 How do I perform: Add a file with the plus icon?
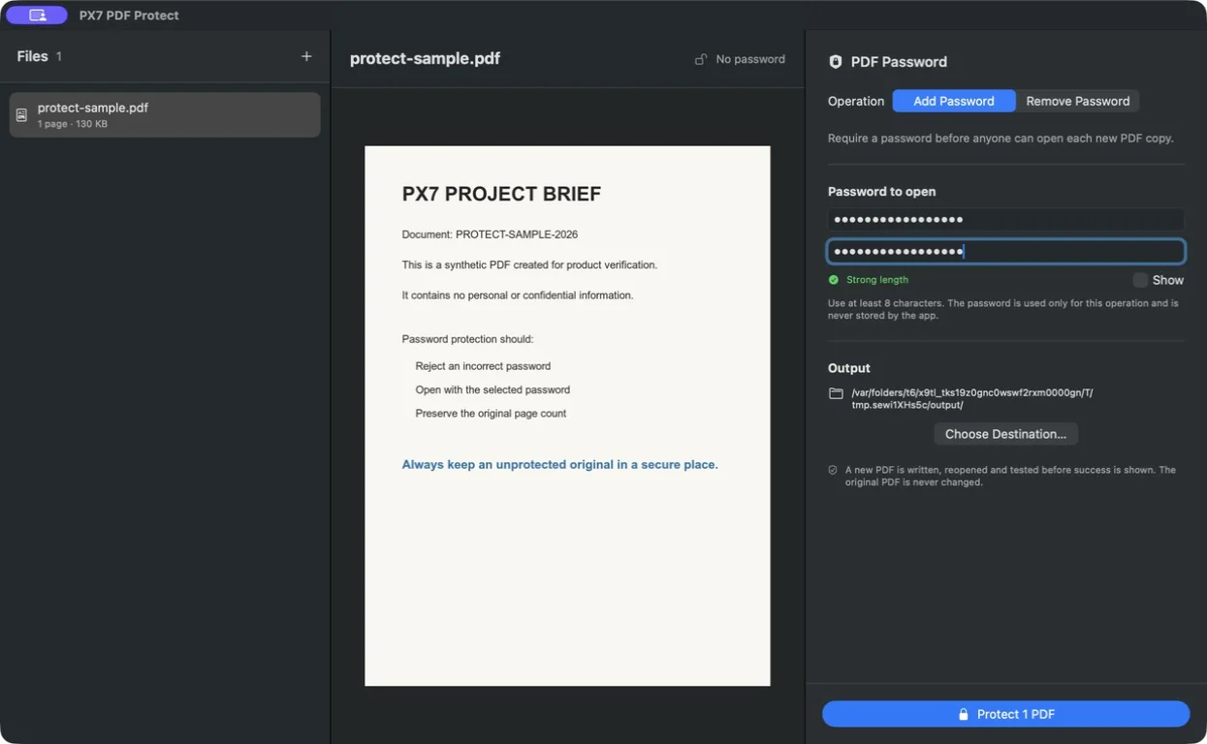pyautogui.click(x=306, y=56)
